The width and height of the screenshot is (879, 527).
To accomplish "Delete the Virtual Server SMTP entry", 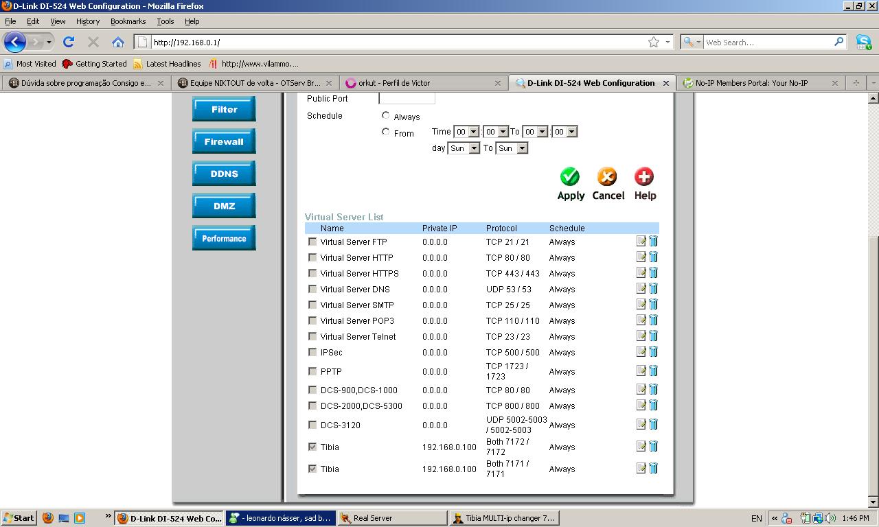I will tap(653, 304).
